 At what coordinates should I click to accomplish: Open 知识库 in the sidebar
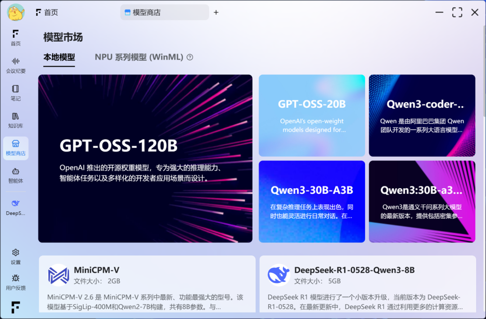coord(15,120)
